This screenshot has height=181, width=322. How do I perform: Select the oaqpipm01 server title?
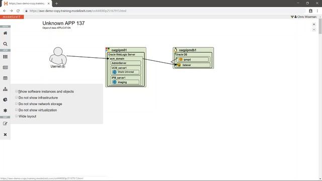[119, 50]
